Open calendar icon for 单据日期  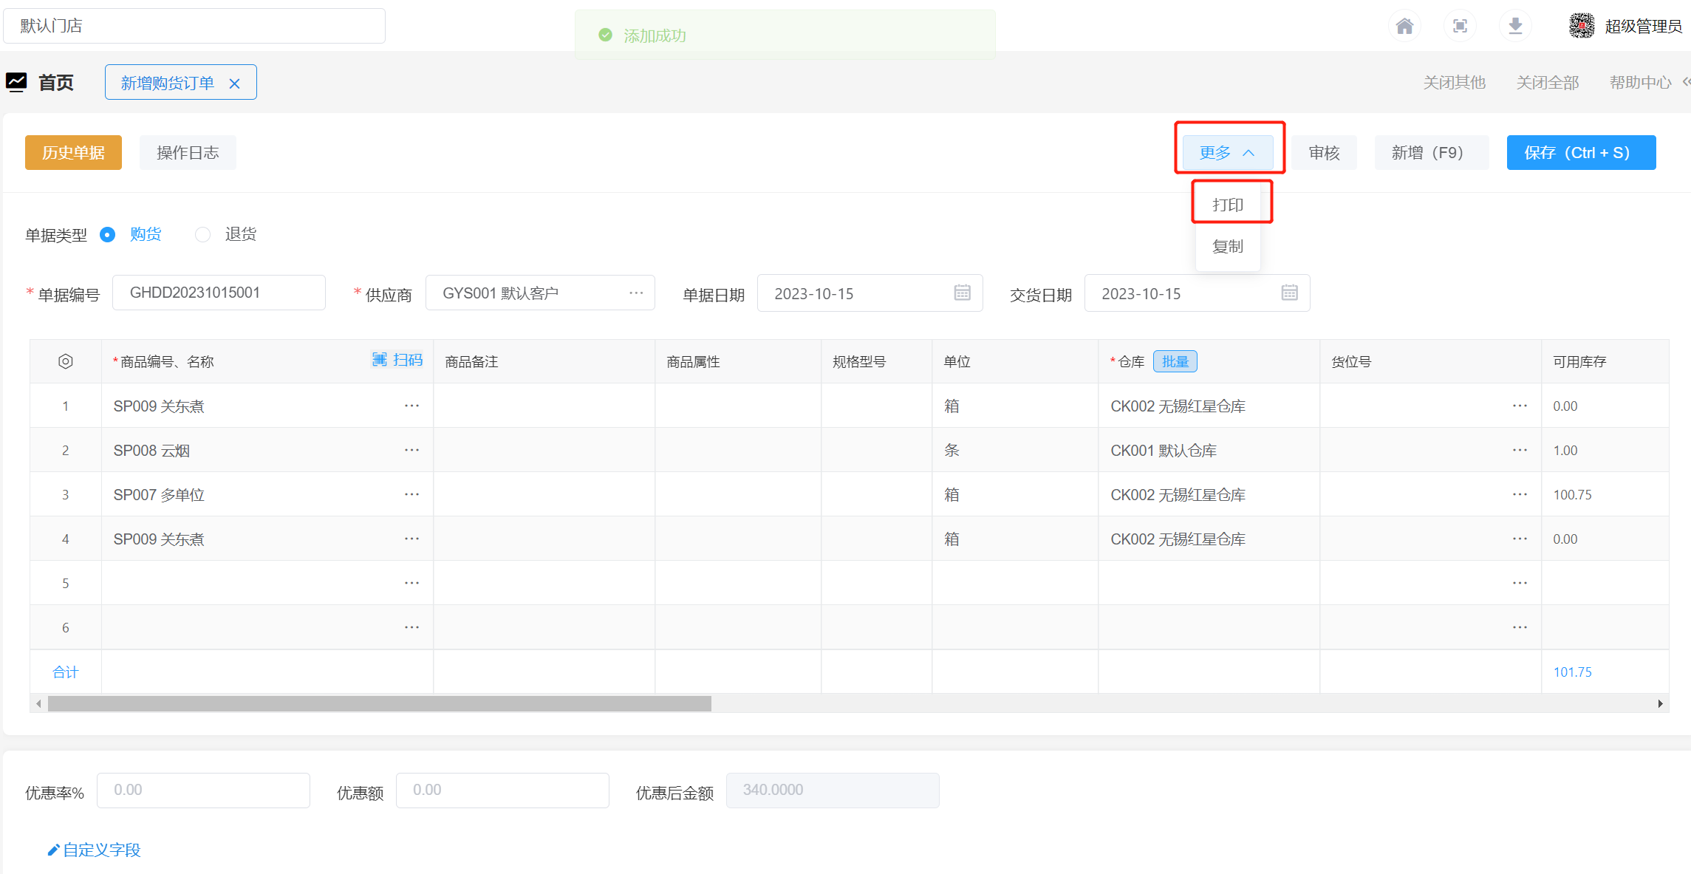coord(962,293)
